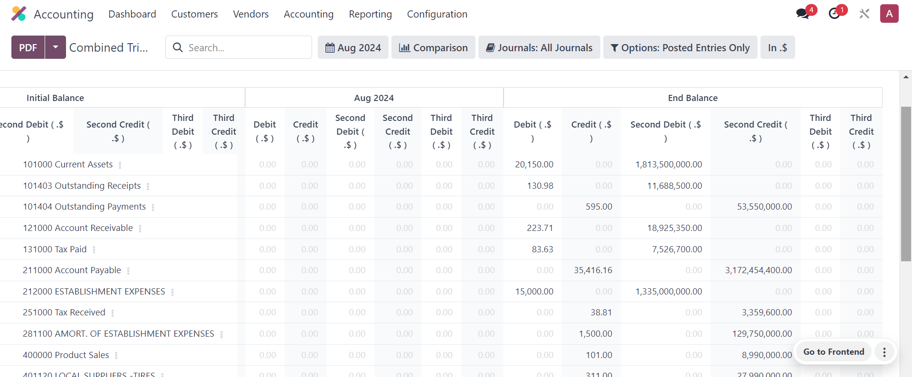Open options dots for 101403 Outstanding Receipts
The image size is (912, 377).
coord(148,186)
